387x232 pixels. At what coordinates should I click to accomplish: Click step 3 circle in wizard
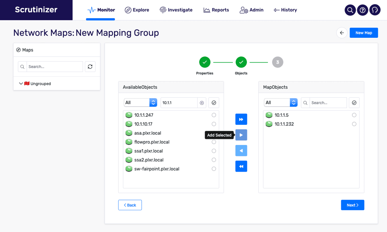point(278,62)
